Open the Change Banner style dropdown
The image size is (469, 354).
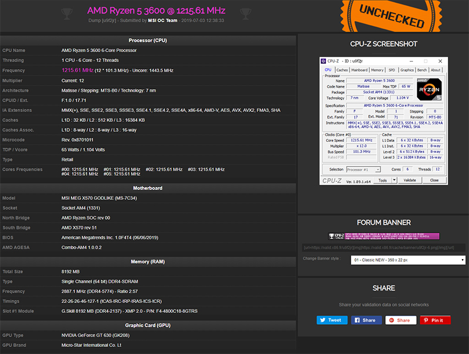pos(408,260)
